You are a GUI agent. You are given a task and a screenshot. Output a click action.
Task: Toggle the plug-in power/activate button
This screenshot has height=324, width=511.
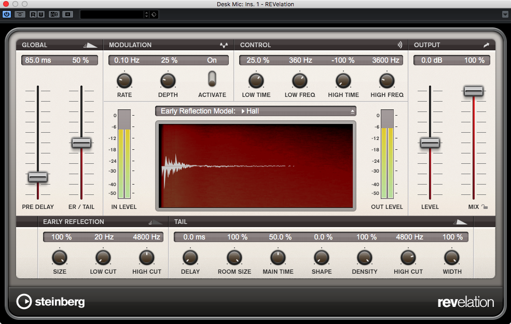click(x=7, y=14)
